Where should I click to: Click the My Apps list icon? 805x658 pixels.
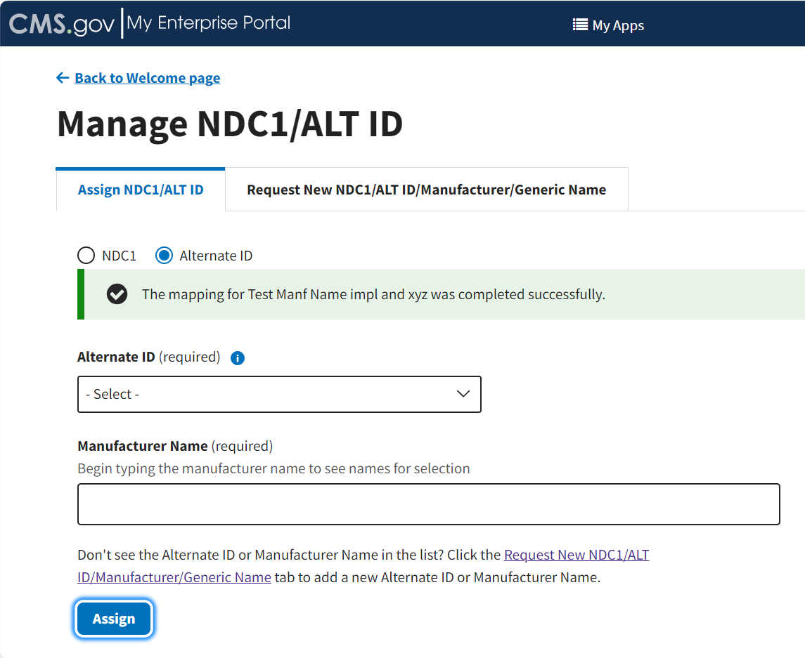(x=580, y=25)
